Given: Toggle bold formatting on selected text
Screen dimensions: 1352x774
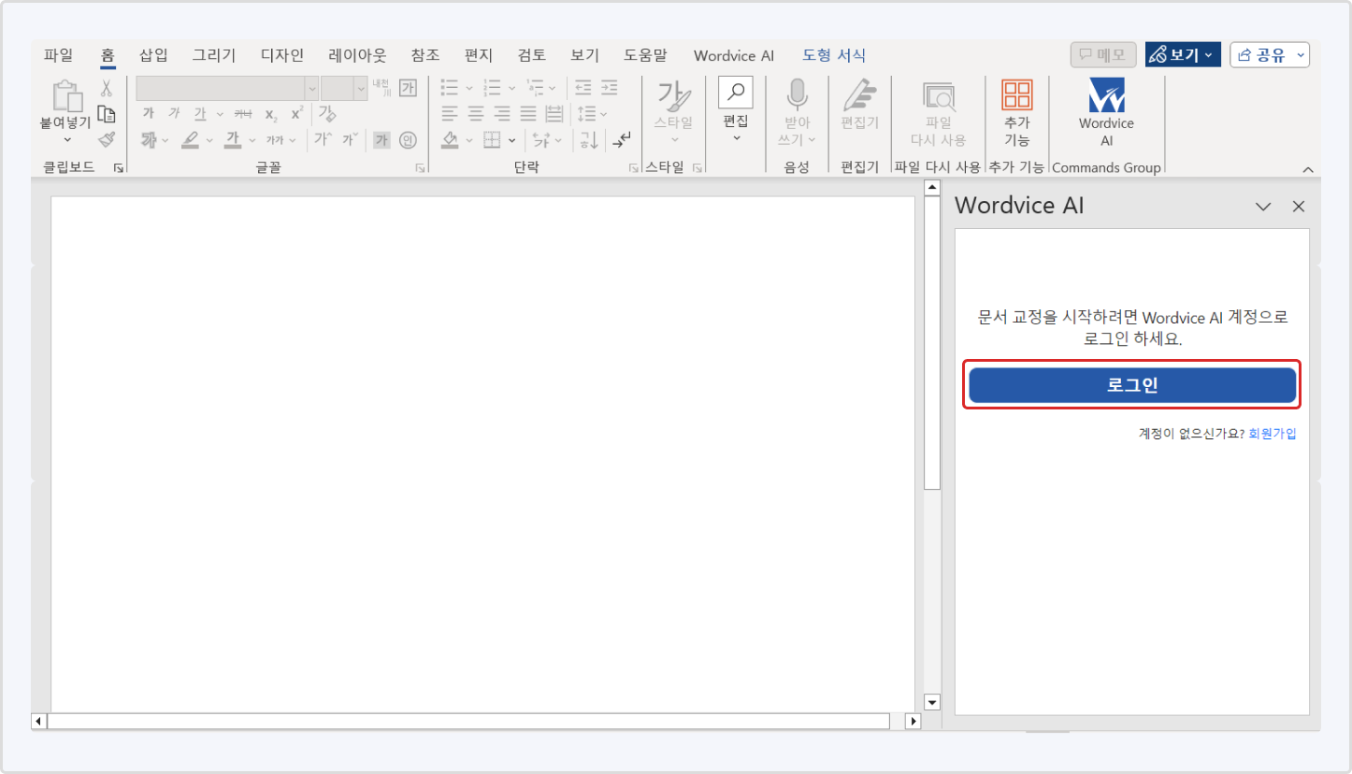Looking at the screenshot, I should pyautogui.click(x=148, y=113).
